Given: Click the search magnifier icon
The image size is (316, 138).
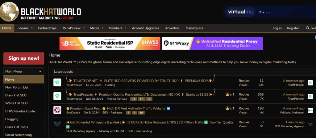Looking at the screenshot, I should (x=308, y=28).
